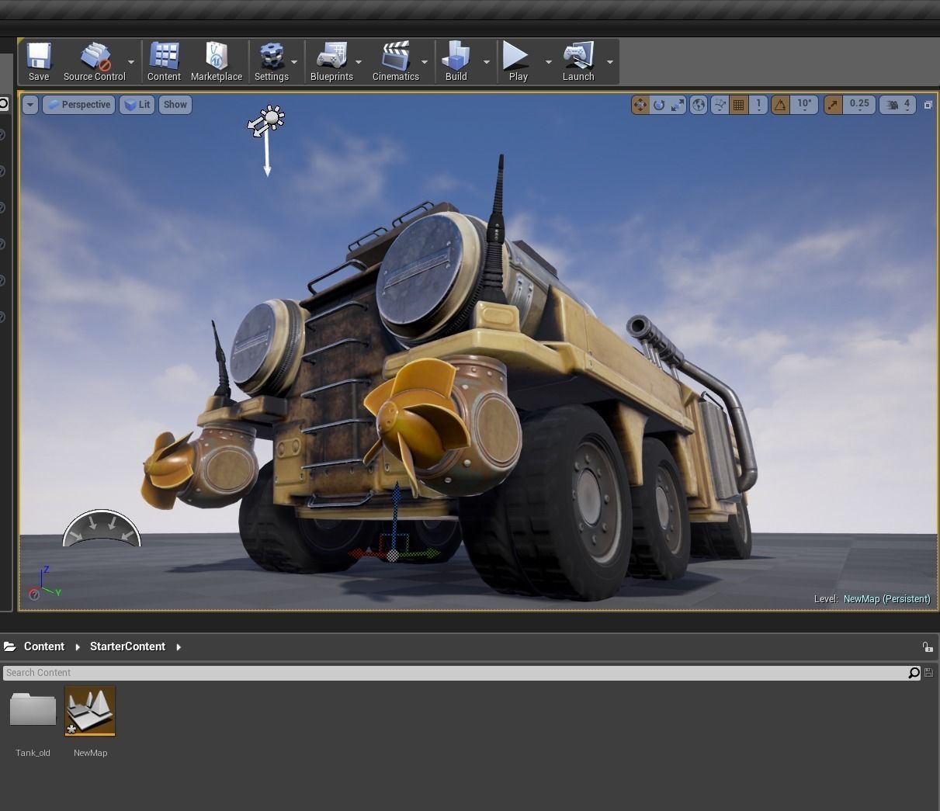Open the Content browser button
This screenshot has width=940, height=811.
coord(164,61)
